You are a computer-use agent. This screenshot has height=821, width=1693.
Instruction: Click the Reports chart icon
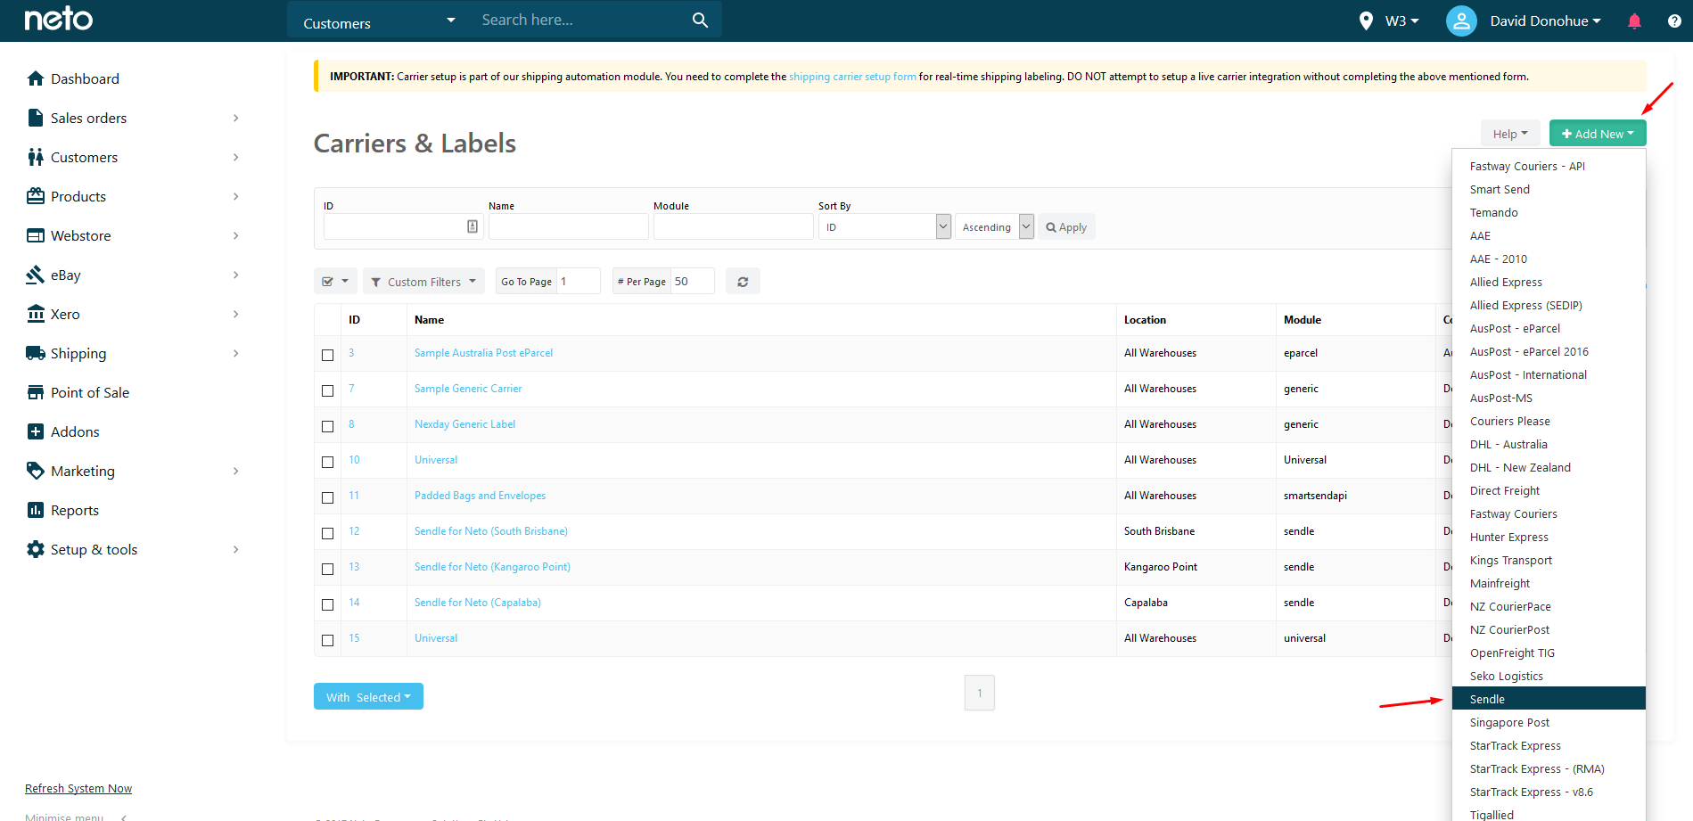point(36,510)
